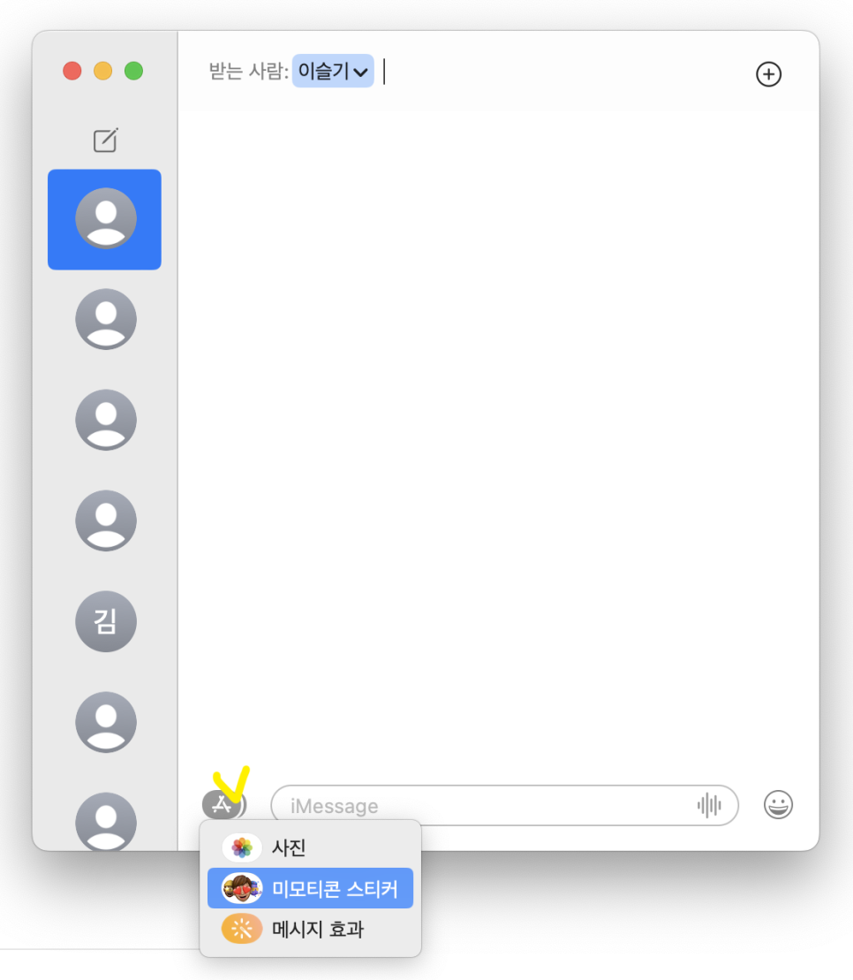Click the green fullscreen window button
Viewport: 853px width, 980px height.
click(x=133, y=71)
